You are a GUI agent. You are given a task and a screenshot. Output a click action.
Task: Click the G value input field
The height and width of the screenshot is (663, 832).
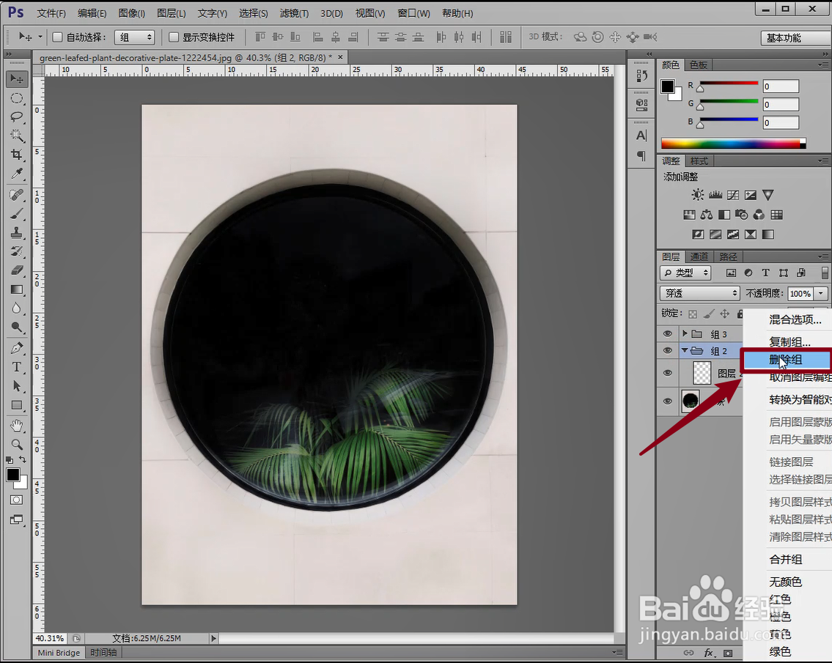click(781, 105)
